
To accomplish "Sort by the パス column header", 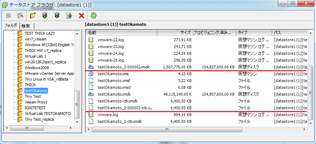I will [x=289, y=33].
